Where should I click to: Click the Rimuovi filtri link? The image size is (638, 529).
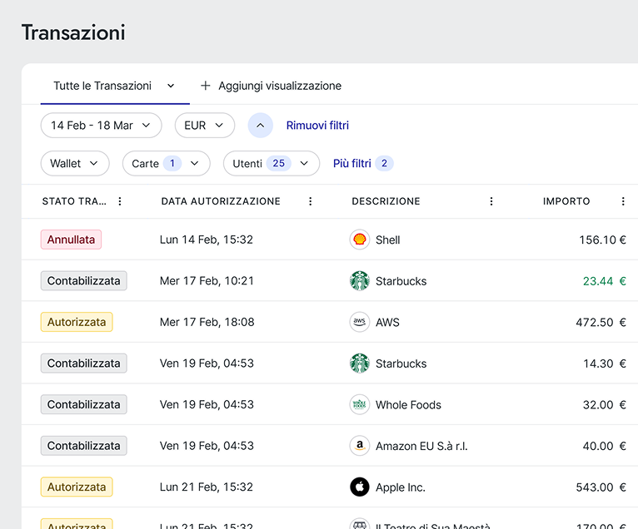317,126
